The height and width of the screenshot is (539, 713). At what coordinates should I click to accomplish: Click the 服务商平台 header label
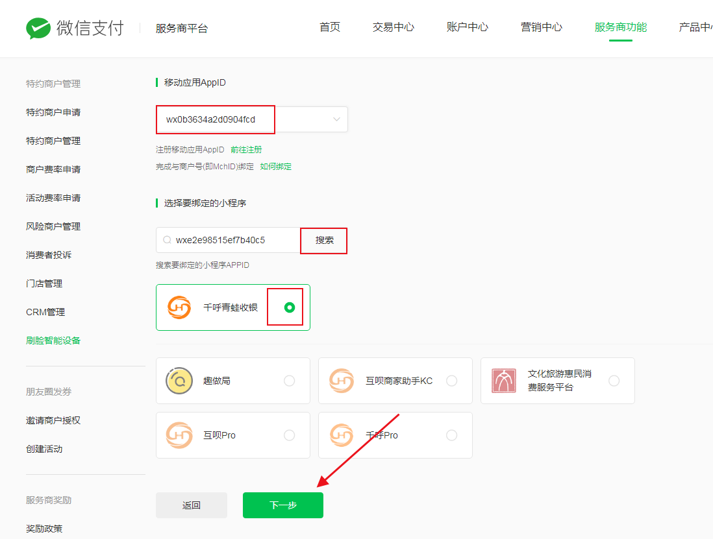click(181, 28)
